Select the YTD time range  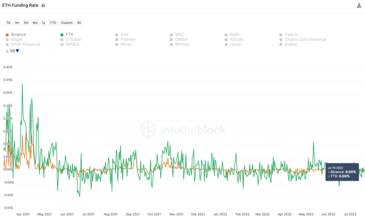(53, 22)
